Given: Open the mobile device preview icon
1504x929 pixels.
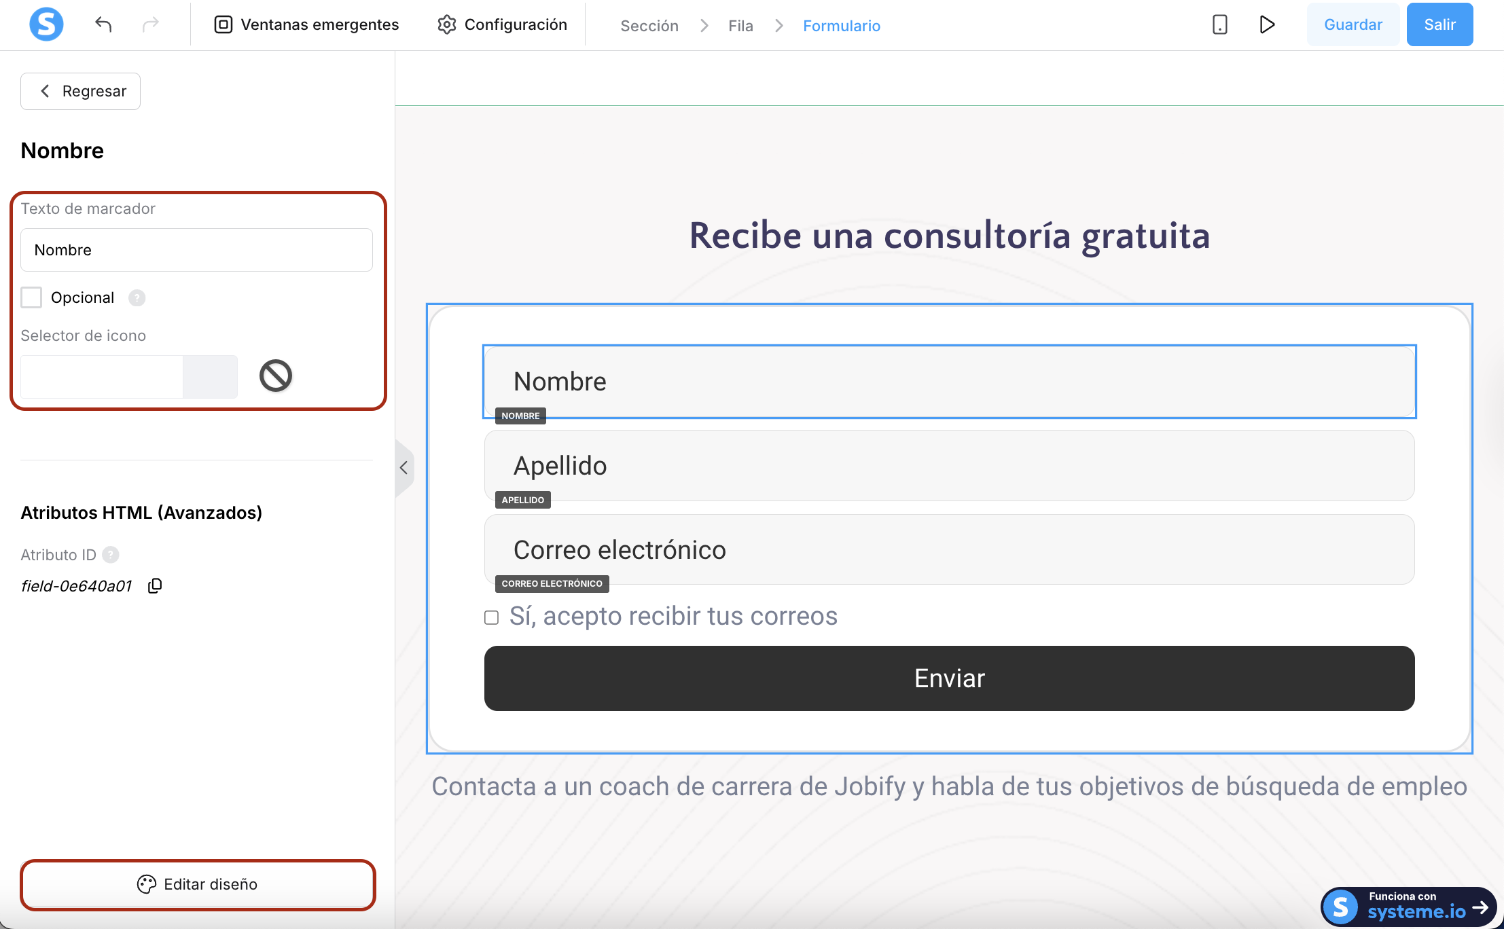Looking at the screenshot, I should [x=1220, y=25].
